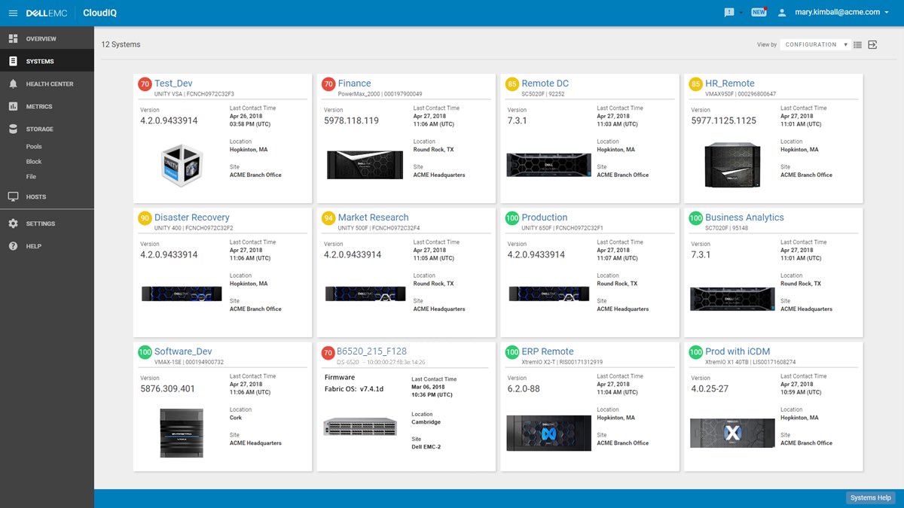Click the health score 94 badge on Market Research
Screen dimensions: 904x508
(x=328, y=218)
